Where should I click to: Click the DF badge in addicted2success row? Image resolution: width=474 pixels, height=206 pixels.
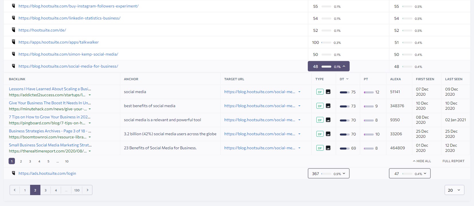click(320, 92)
